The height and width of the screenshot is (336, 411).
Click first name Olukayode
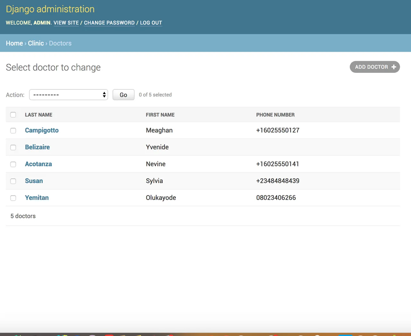(x=161, y=198)
